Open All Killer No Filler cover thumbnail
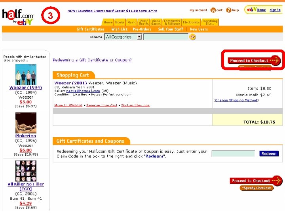The image size is (285, 214). tap(26, 171)
